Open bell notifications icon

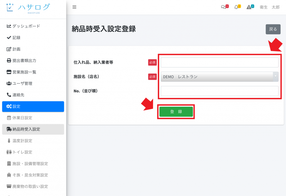click(237, 7)
